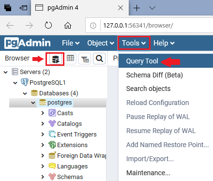The width and height of the screenshot is (213, 181).
Task: Expand the Event Triggers node
Action: (x=43, y=134)
